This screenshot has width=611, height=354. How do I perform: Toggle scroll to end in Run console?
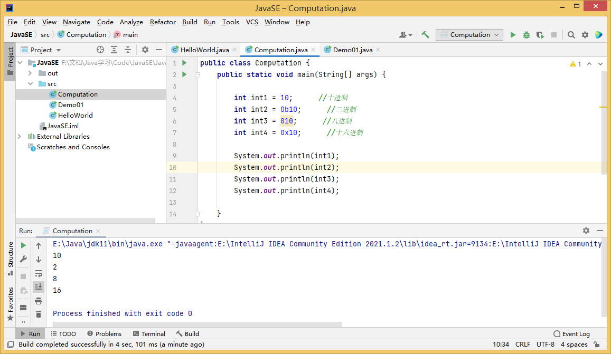click(39, 286)
